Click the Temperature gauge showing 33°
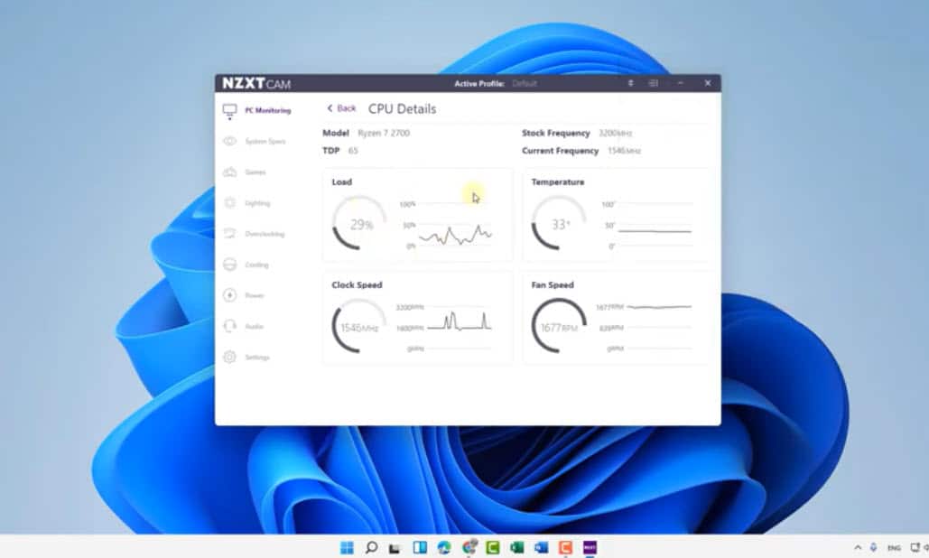 [560, 224]
